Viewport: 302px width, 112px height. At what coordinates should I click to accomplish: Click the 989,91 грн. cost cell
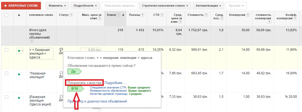point(200,50)
